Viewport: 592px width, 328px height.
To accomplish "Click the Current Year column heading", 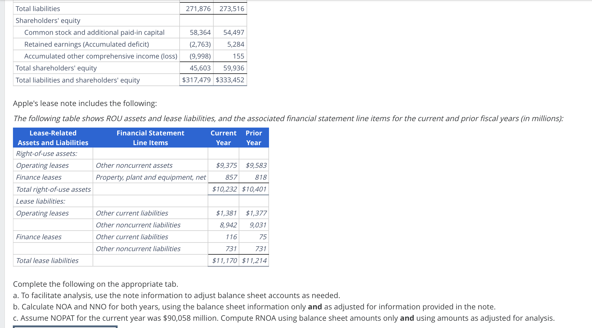I will pyautogui.click(x=224, y=138).
